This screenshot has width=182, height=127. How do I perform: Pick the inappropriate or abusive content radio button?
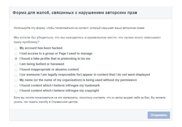pos(16,69)
